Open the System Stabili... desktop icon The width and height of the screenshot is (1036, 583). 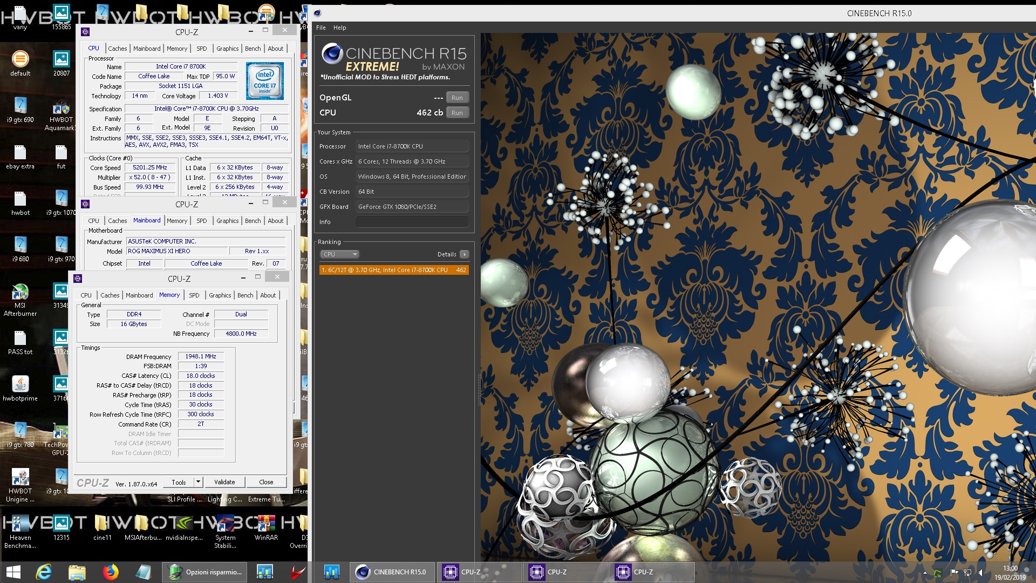(x=225, y=532)
